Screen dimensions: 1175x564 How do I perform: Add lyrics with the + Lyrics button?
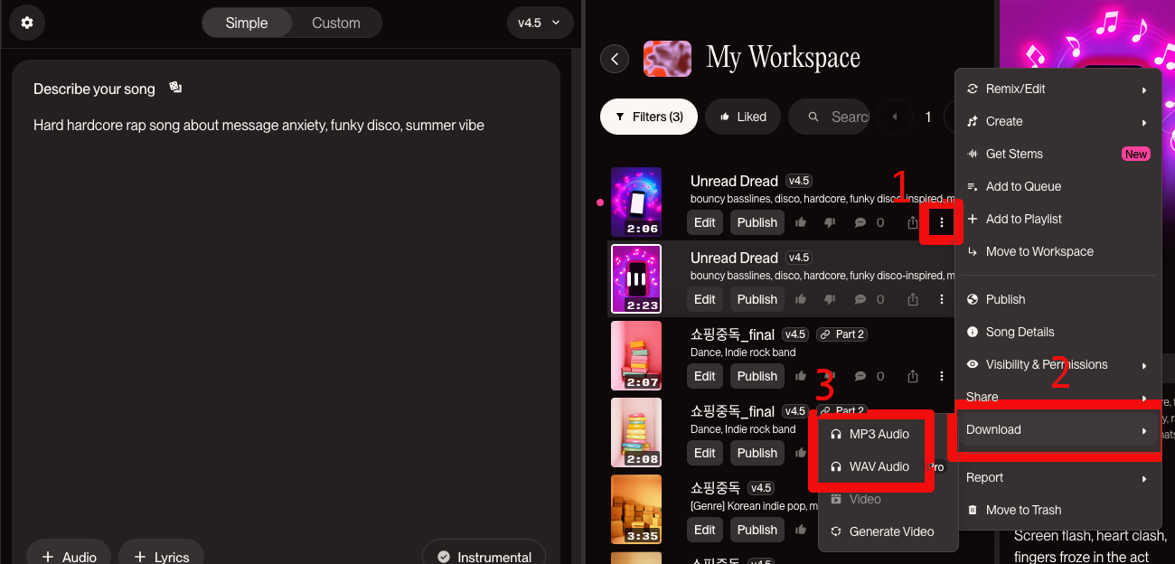click(x=161, y=556)
